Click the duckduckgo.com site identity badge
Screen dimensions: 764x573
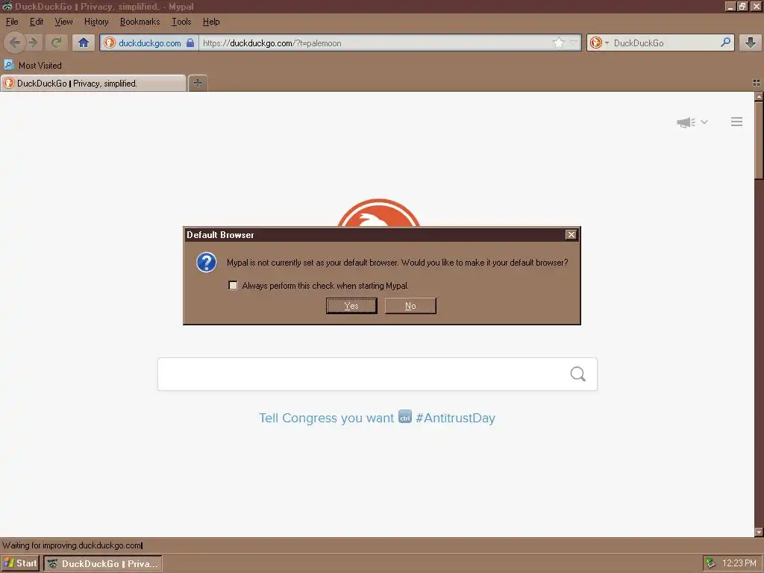[149, 43]
